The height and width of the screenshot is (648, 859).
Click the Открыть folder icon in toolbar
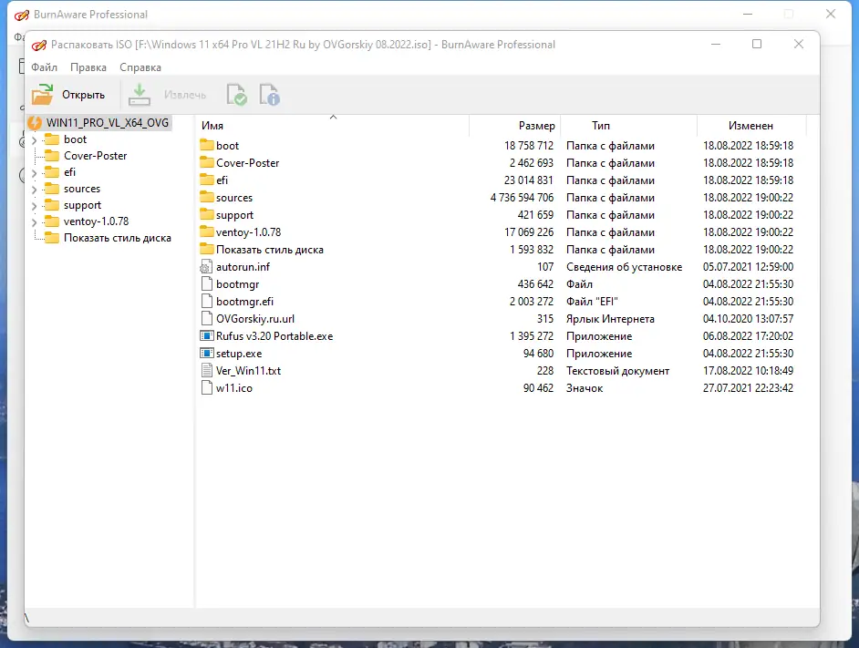tap(42, 94)
